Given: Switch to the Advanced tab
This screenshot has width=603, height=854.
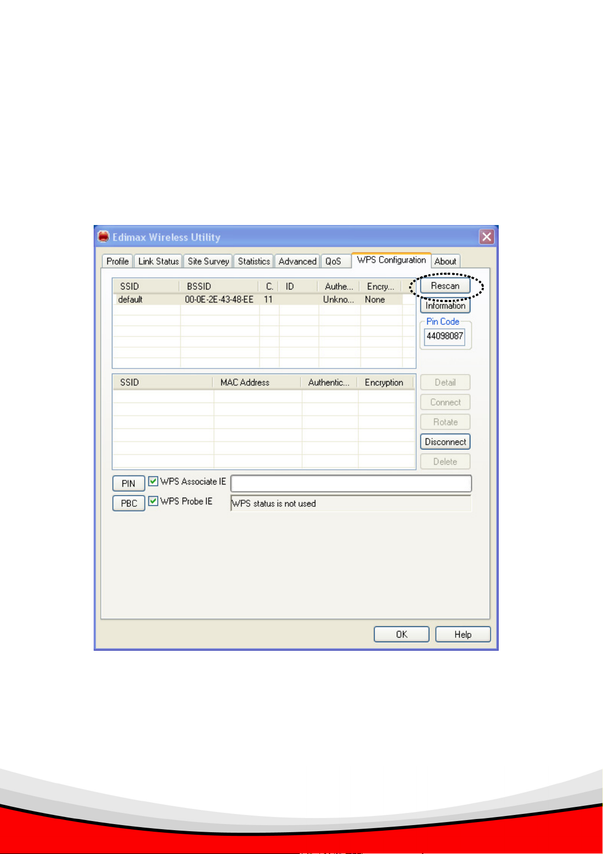Looking at the screenshot, I should pyautogui.click(x=297, y=261).
